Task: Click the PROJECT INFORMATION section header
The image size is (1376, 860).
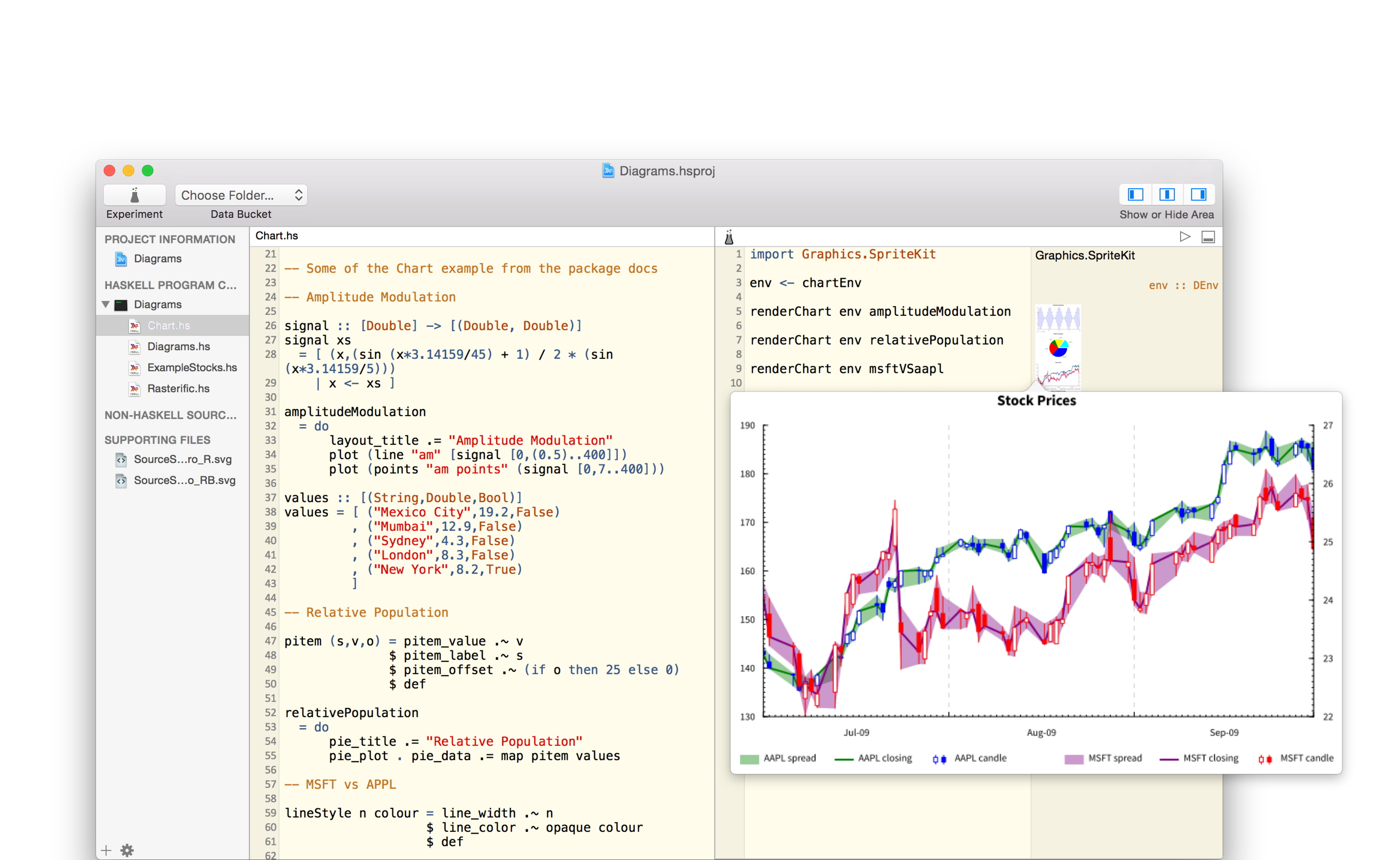Action: point(170,239)
